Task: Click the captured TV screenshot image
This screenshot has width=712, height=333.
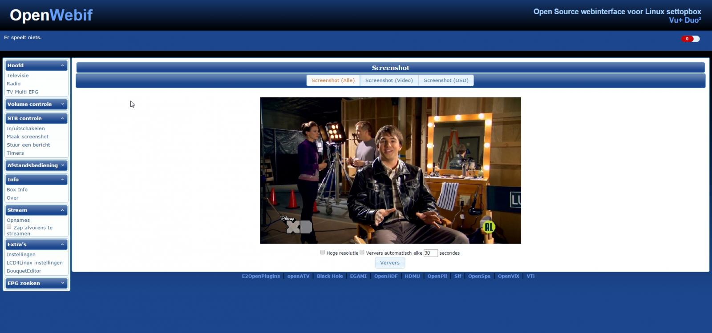Action: pyautogui.click(x=390, y=171)
